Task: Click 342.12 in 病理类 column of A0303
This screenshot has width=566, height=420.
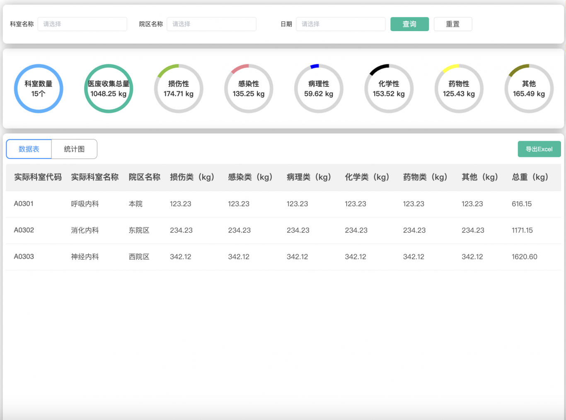Action: [x=298, y=257]
